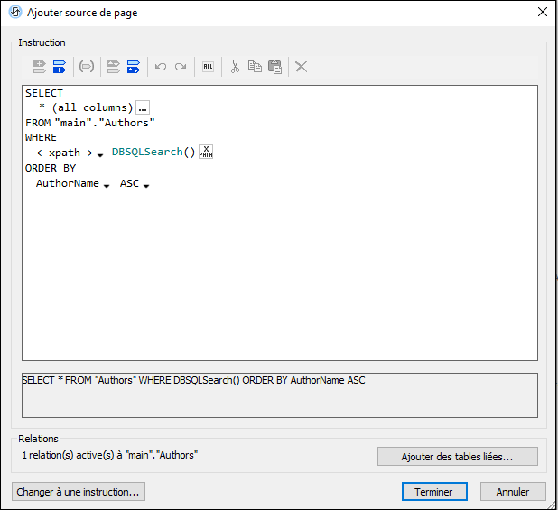Image resolution: width=558 pixels, height=510 pixels.
Task: Click the Ajouter des tables liées button
Action: (457, 457)
